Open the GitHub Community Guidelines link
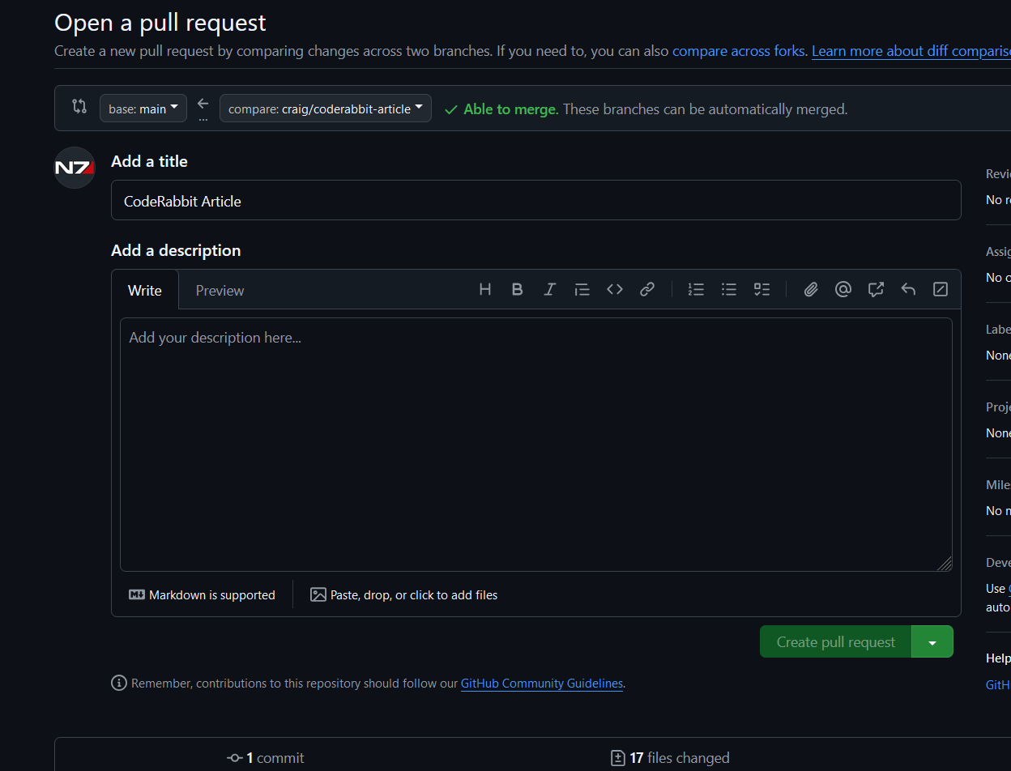 click(x=542, y=683)
